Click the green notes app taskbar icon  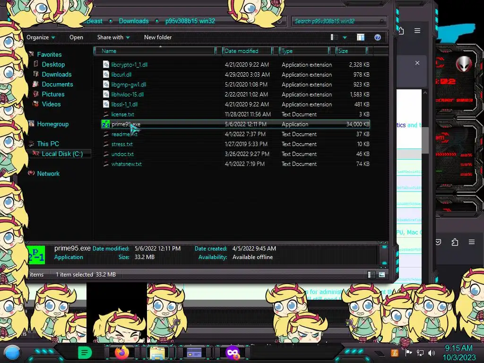click(x=85, y=353)
